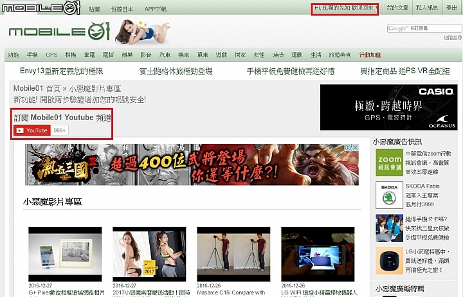Image resolution: width=463 pixels, height=297 pixels.
Task: Select the 女性 navigation tab
Action: 259,55
